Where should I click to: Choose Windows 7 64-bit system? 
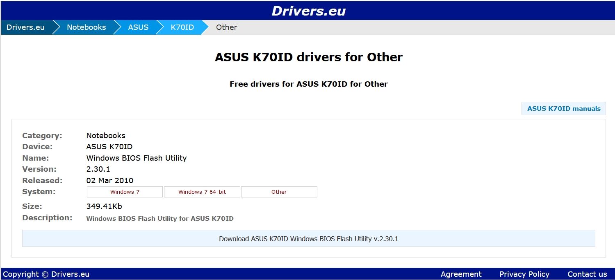tap(202, 192)
